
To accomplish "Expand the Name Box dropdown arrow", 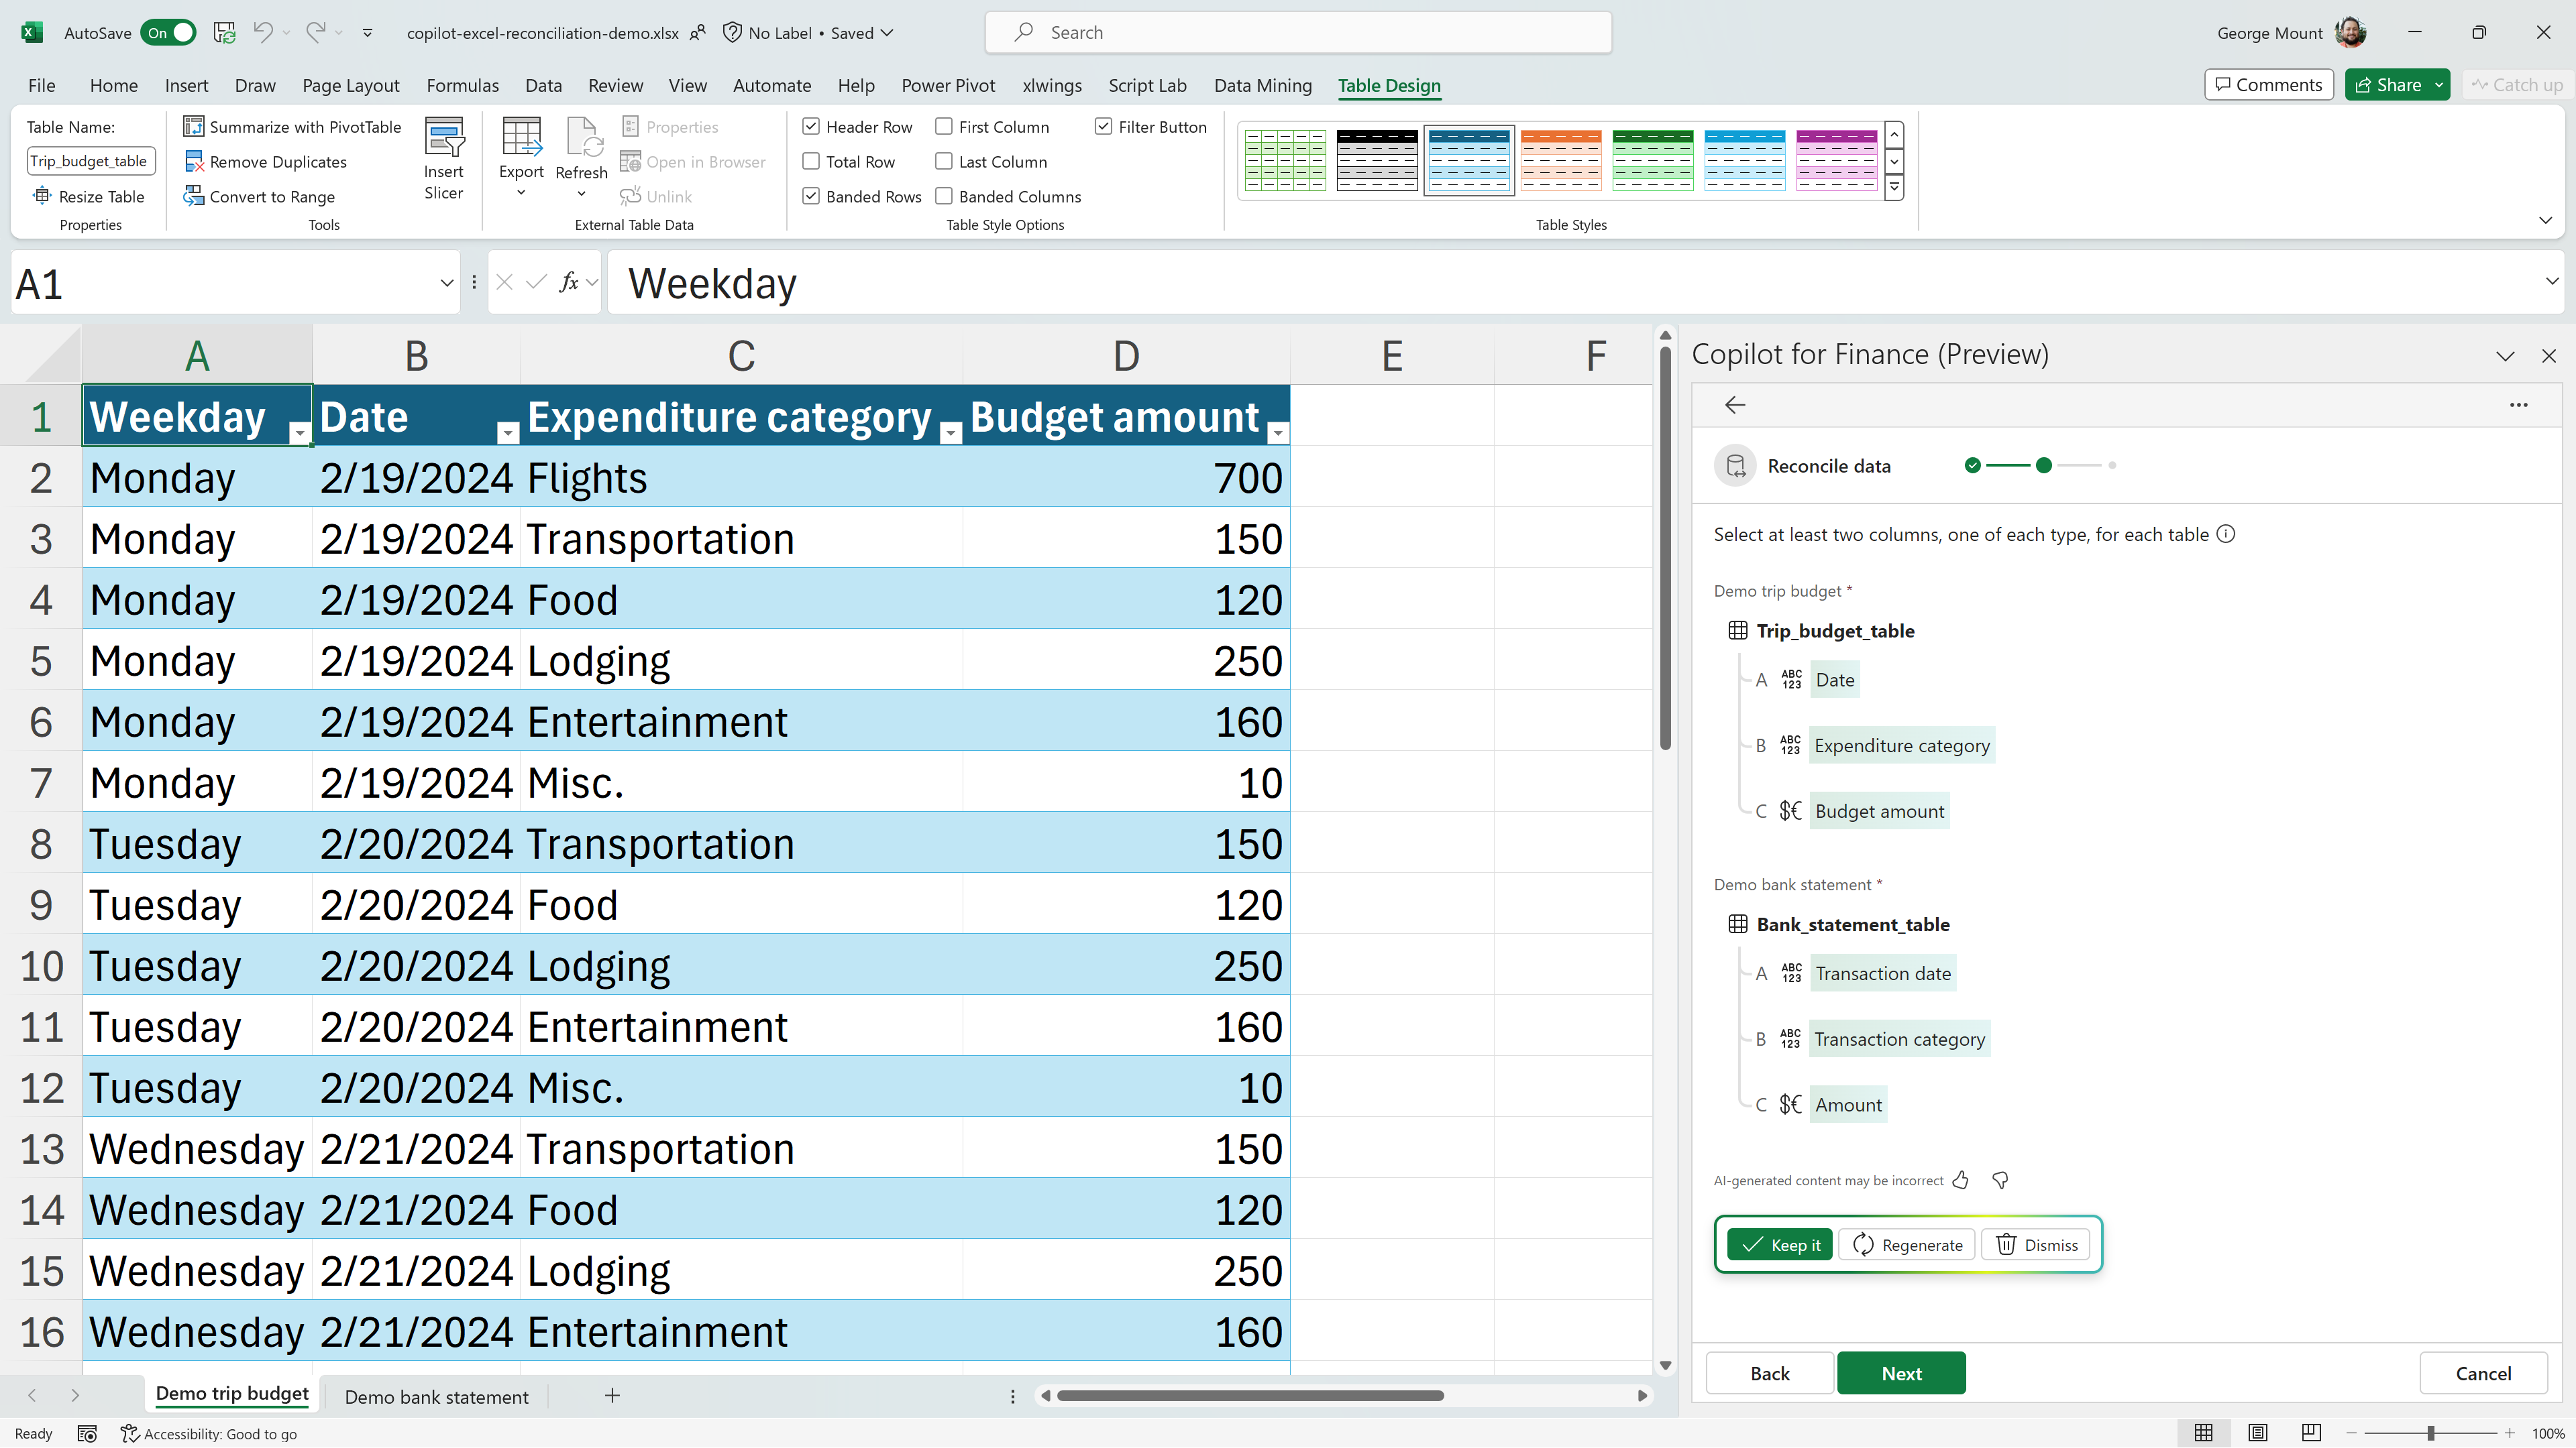I will pos(446,284).
